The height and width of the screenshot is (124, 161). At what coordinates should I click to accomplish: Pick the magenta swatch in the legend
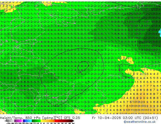point(20,121)
